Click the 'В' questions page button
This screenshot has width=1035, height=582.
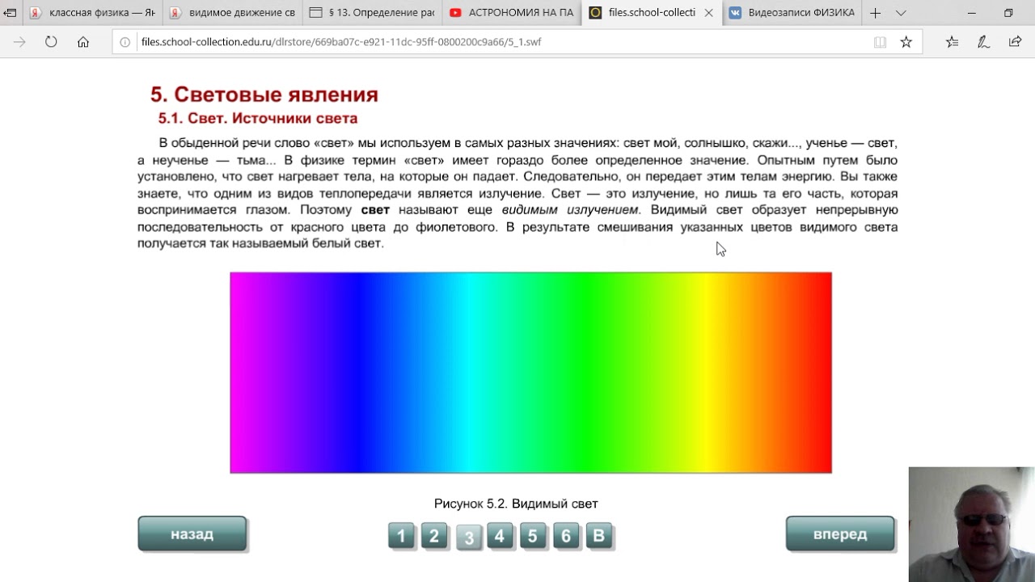pyautogui.click(x=599, y=536)
